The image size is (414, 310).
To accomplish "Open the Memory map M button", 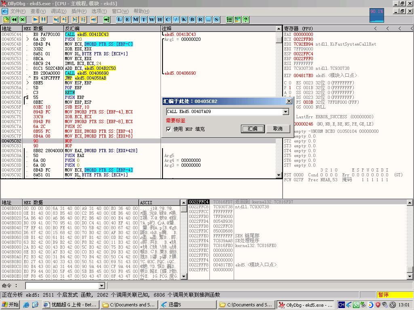I will (135, 19).
